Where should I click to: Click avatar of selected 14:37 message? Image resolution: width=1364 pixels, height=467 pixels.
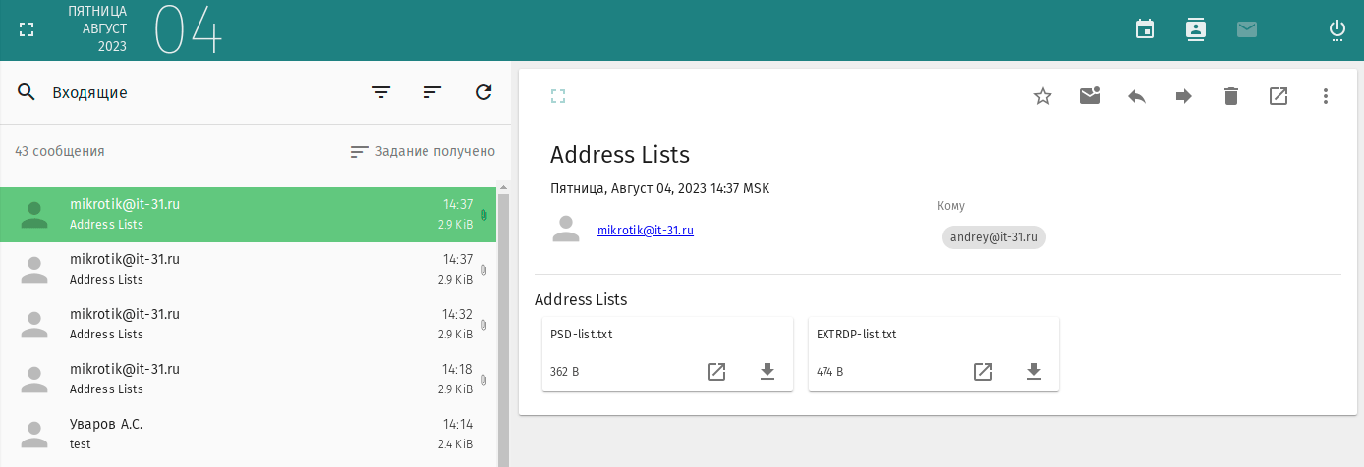point(34,214)
